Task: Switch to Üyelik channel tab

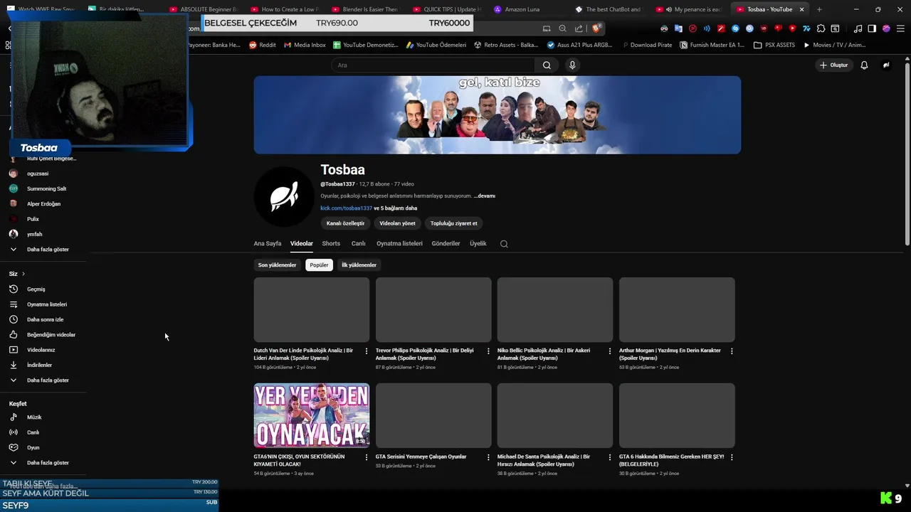Action: (x=478, y=243)
